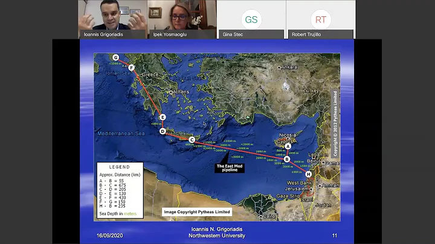435x244 pixels.
Task: Click legend row C - D = 205
Action: [112, 189]
